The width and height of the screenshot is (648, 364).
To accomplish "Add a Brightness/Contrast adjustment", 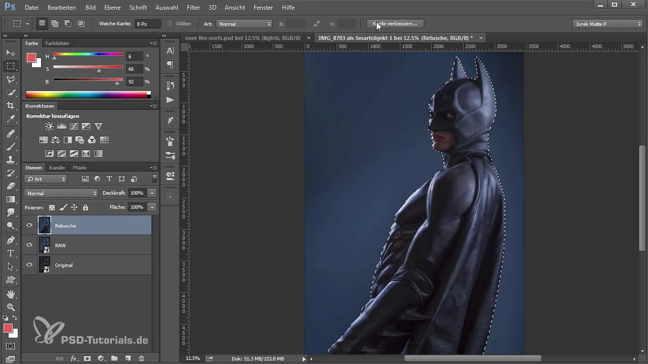I will coord(49,126).
